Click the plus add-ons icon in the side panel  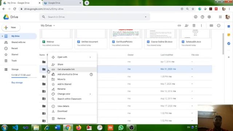coord(229,57)
